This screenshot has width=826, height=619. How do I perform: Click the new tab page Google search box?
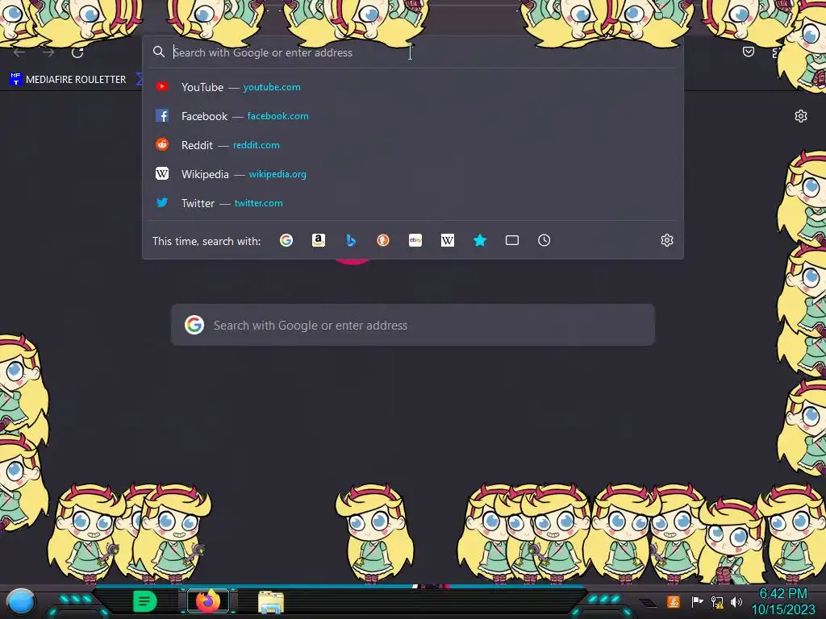[412, 325]
